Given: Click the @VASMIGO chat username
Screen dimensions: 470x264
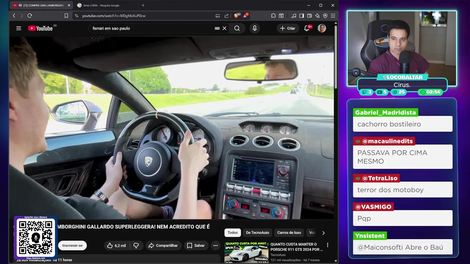Looking at the screenshot, I should click(373, 207).
